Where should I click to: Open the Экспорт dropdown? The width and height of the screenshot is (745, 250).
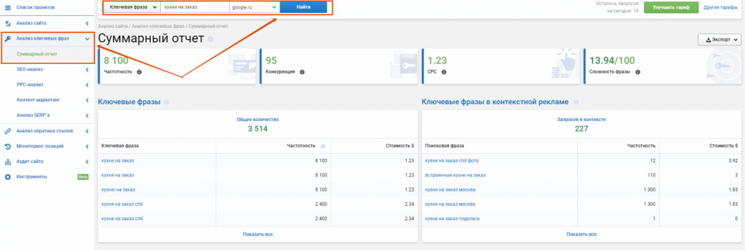(720, 39)
